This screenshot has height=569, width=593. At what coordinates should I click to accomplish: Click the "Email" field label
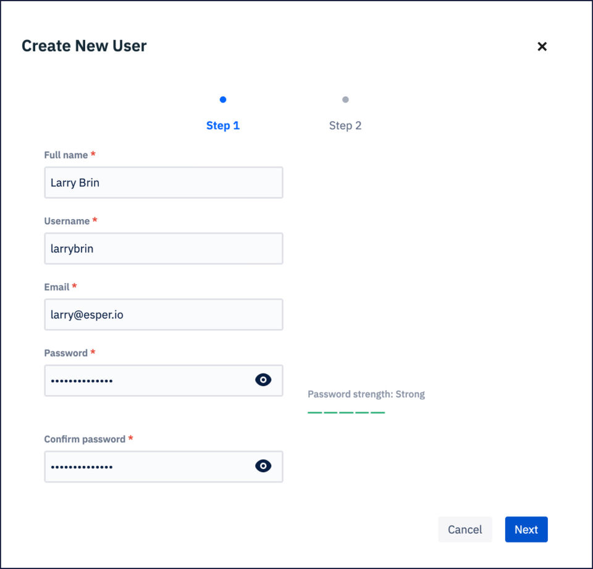pos(57,287)
